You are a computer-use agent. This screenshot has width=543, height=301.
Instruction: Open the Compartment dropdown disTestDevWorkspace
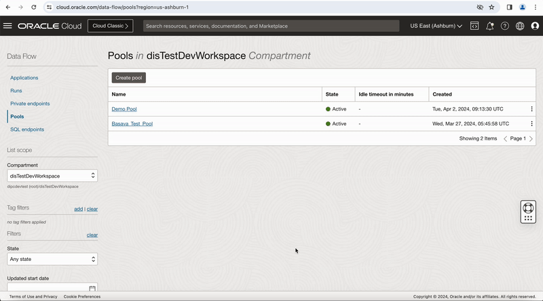click(x=52, y=176)
